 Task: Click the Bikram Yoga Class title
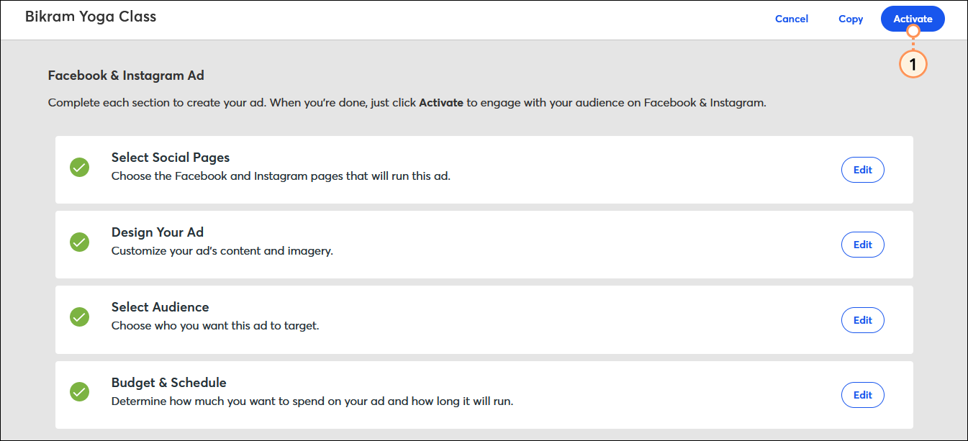[x=91, y=17]
